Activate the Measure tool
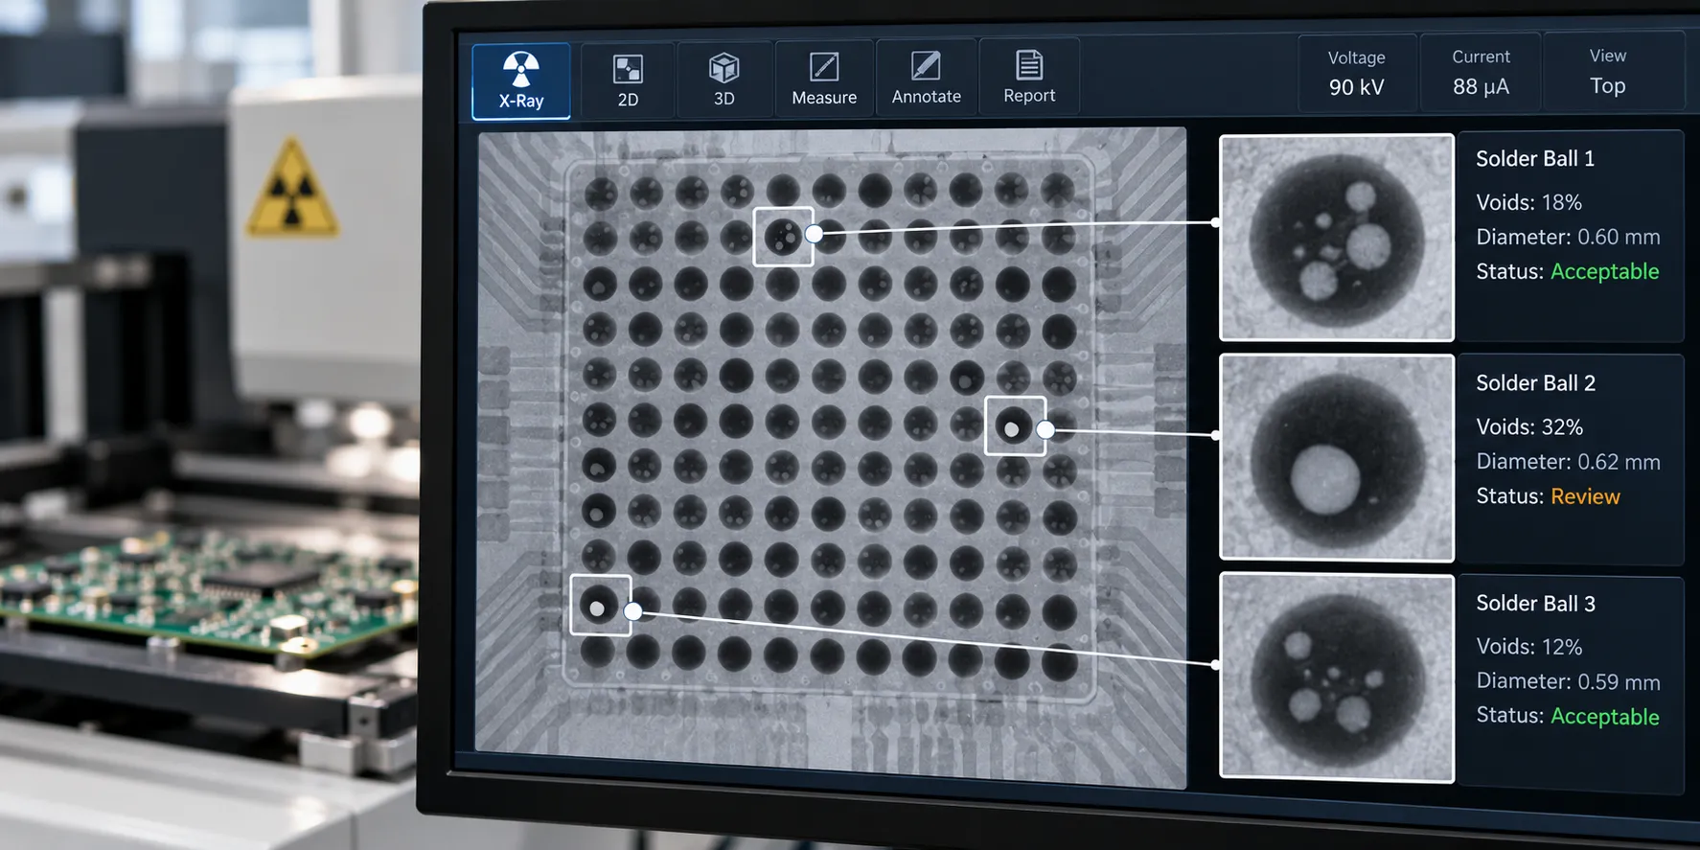This screenshot has height=850, width=1700. tap(824, 79)
